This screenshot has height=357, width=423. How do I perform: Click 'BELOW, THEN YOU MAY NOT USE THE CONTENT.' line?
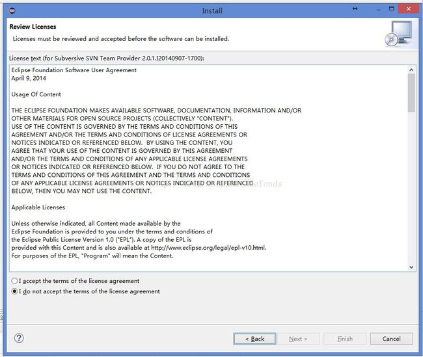pyautogui.click(x=81, y=191)
